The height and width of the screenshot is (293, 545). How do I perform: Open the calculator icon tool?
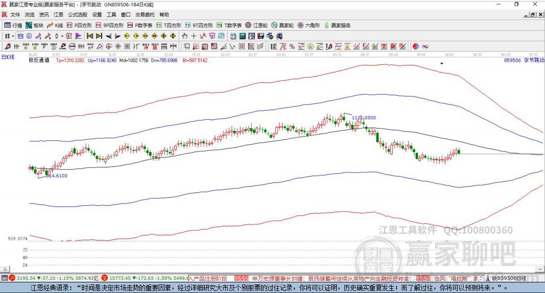point(242,36)
